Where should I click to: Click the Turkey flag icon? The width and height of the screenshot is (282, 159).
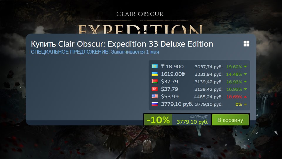pyautogui.click(x=155, y=89)
